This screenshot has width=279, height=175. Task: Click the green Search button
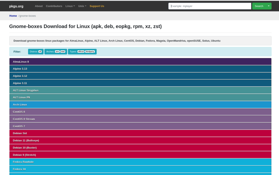coord(259,6)
